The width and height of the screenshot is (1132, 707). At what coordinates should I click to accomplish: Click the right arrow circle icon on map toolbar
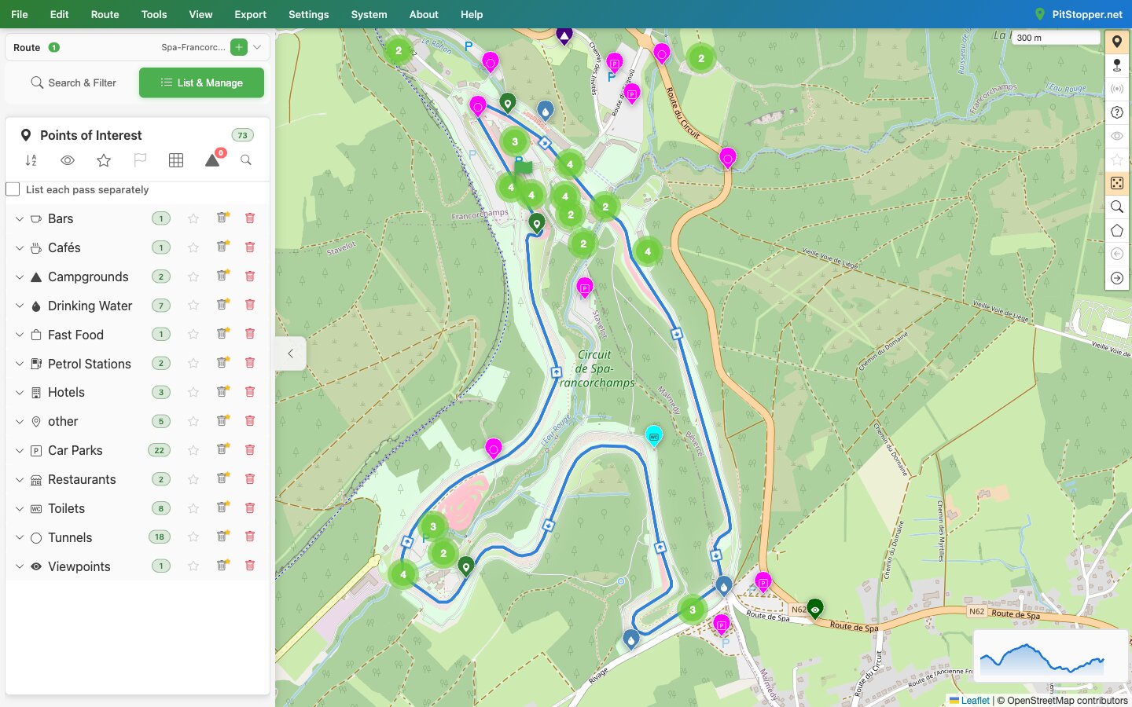point(1117,278)
